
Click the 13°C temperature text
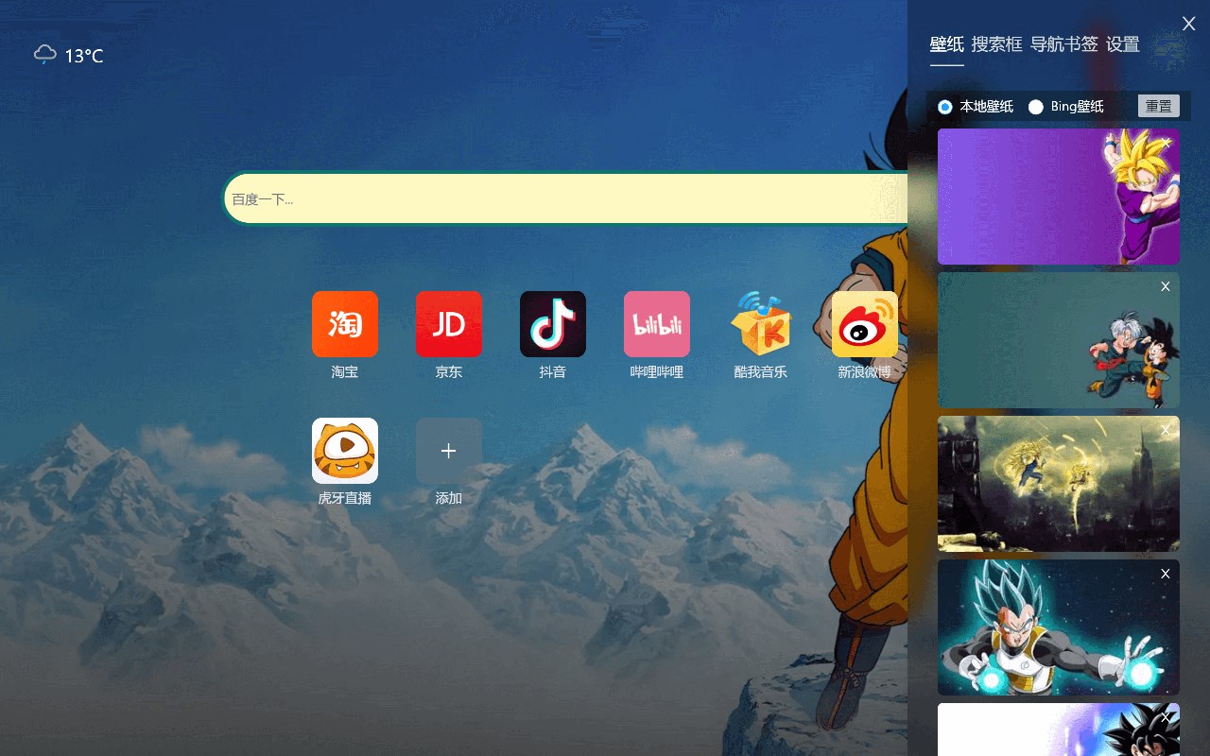coord(84,56)
